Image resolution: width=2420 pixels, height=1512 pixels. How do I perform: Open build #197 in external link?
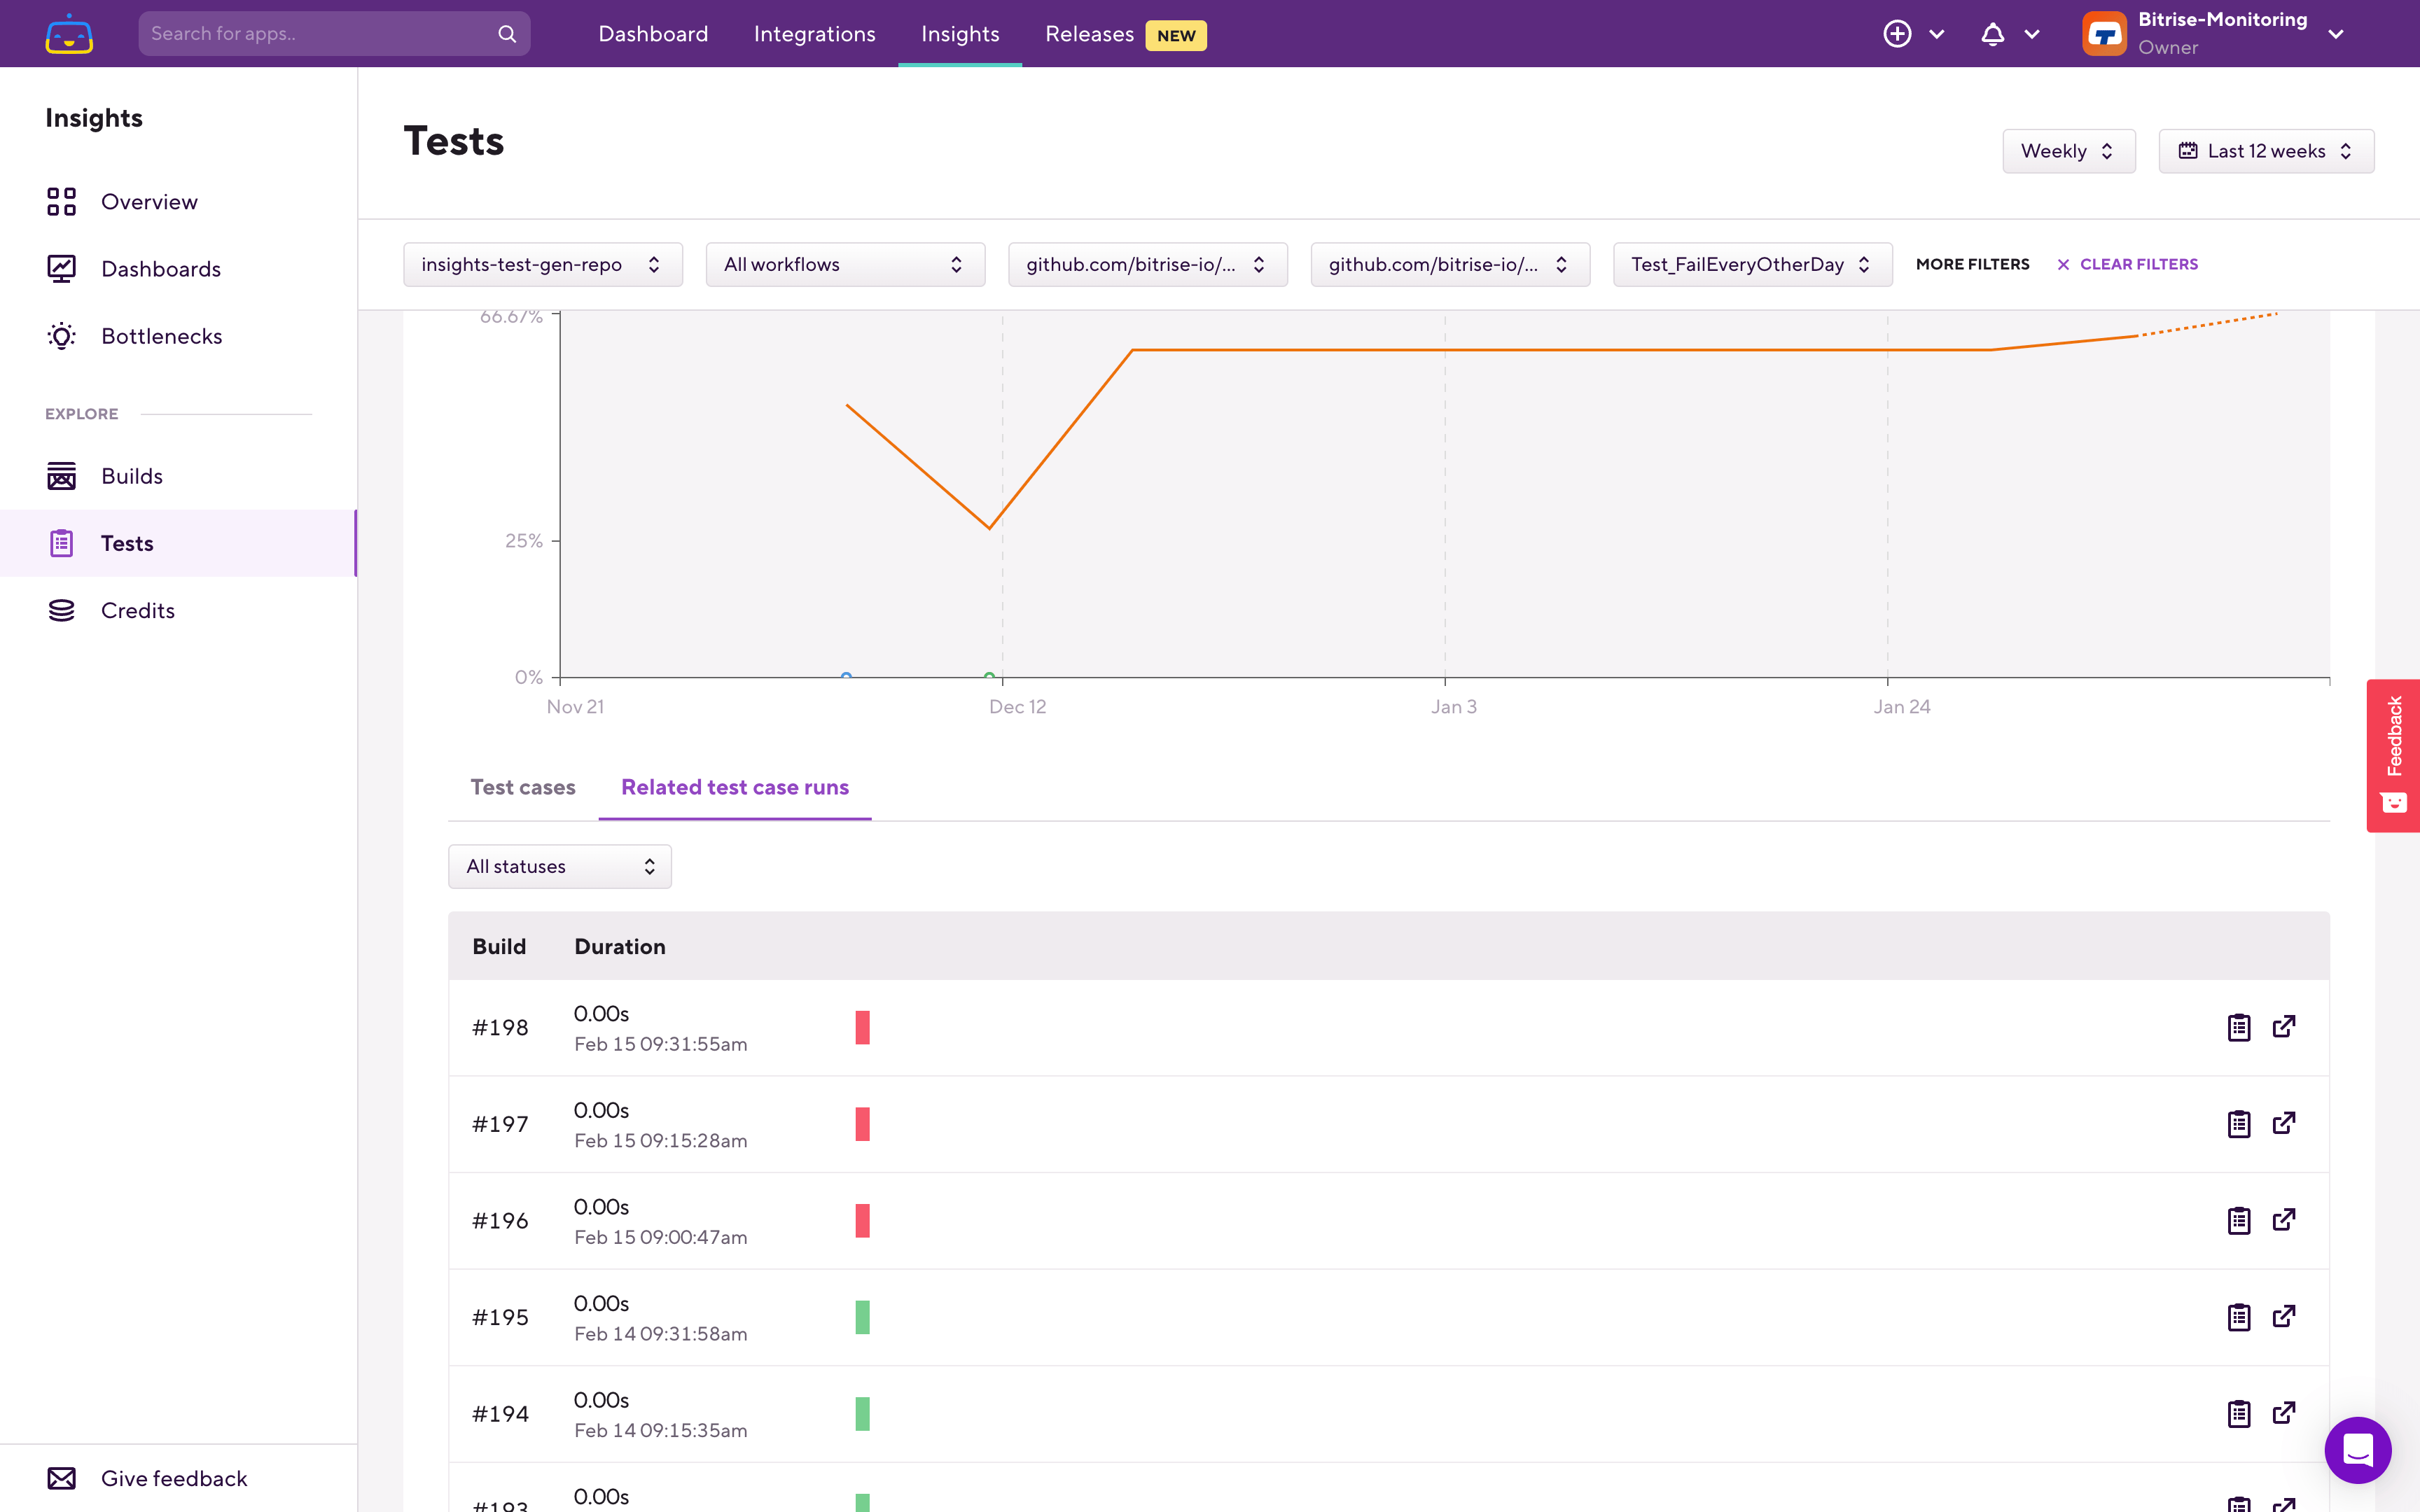(2284, 1123)
